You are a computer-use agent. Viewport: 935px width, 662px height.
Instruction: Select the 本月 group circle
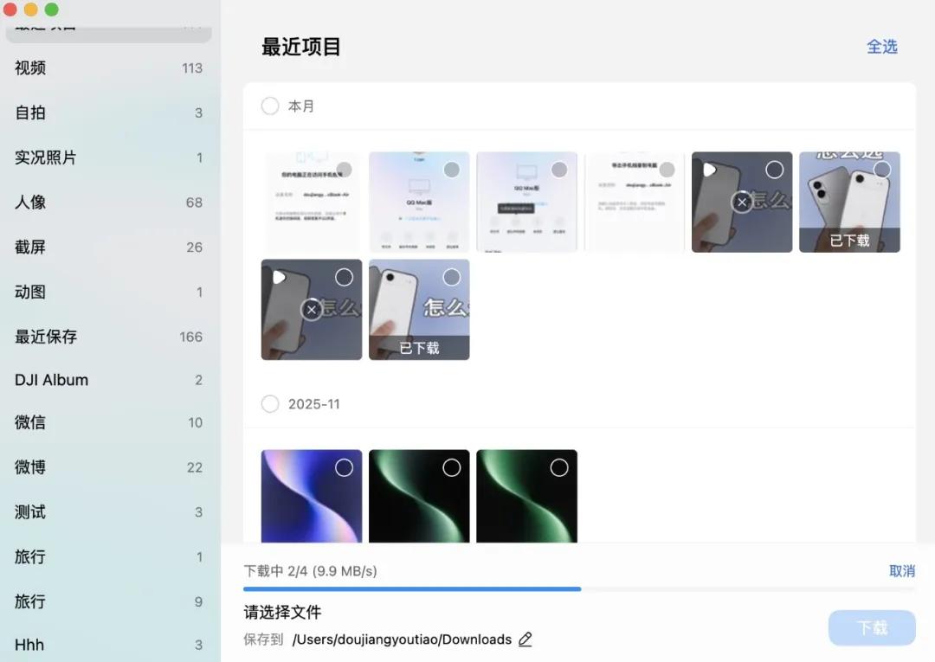[x=269, y=106]
